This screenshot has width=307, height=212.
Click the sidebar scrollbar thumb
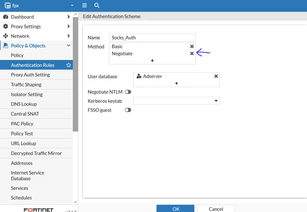tap(76, 74)
